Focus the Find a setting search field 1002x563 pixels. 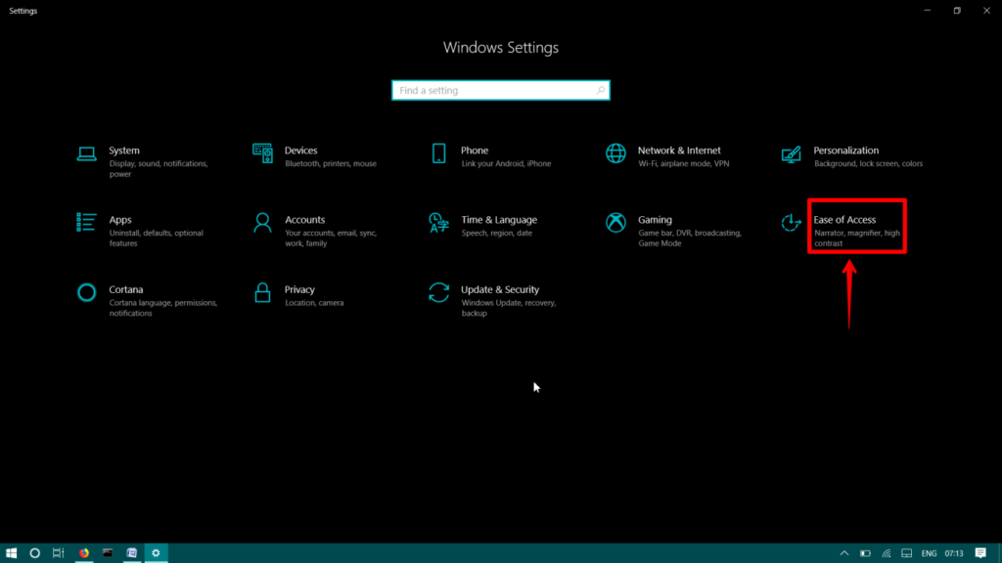[500, 91]
